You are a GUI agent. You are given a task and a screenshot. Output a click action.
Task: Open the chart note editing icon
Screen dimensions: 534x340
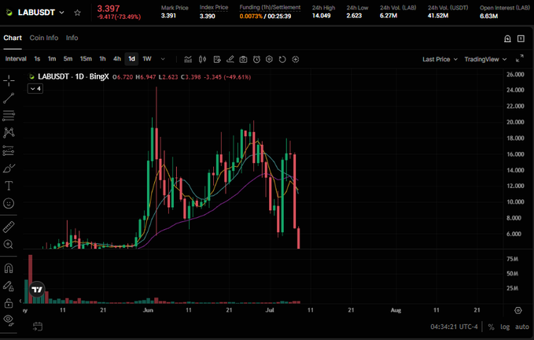pos(217,59)
